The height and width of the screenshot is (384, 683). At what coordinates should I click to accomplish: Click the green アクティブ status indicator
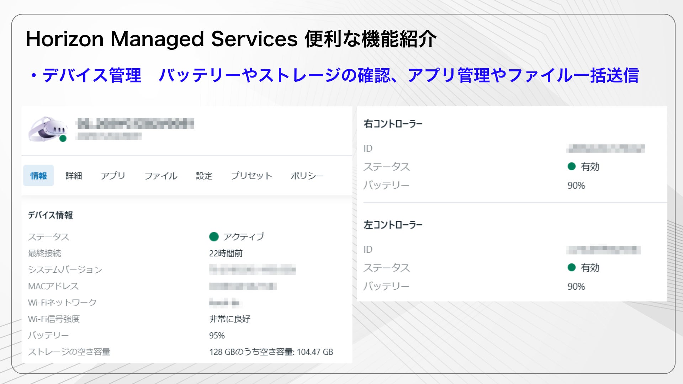pyautogui.click(x=214, y=236)
